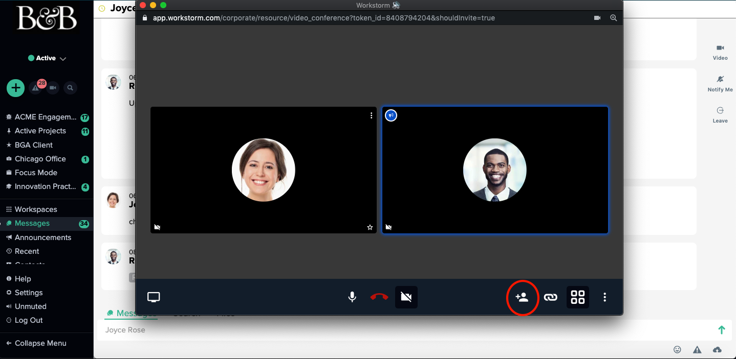Click the 11 badge on Active Projects
This screenshot has width=736, height=359.
coord(85,131)
